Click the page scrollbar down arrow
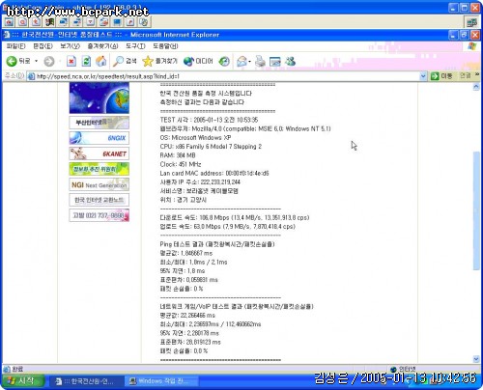 pos(476,359)
